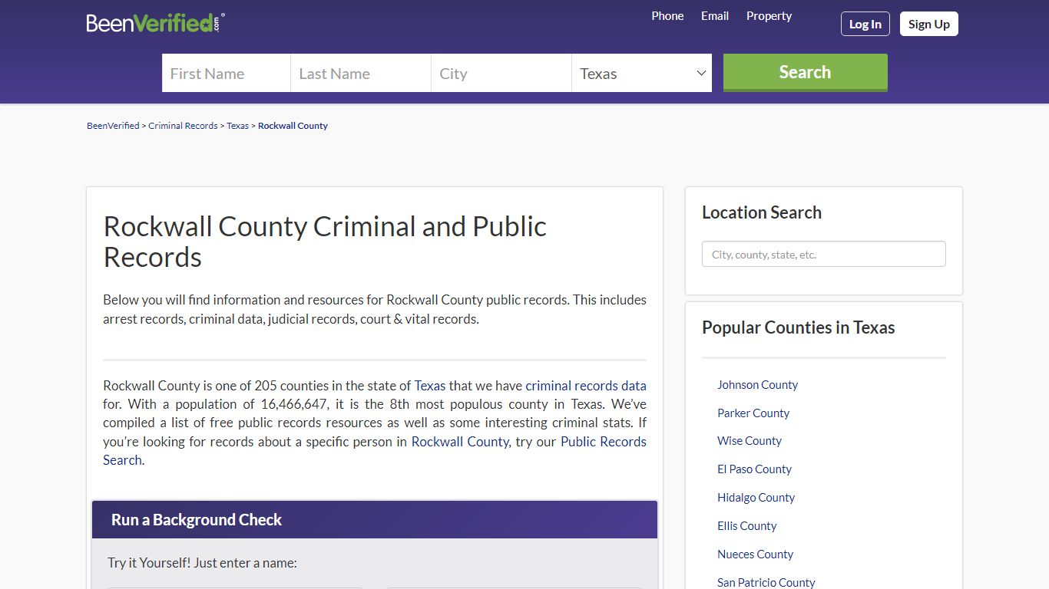Open the Email lookup menu item
This screenshot has width=1049, height=589.
[x=715, y=16]
